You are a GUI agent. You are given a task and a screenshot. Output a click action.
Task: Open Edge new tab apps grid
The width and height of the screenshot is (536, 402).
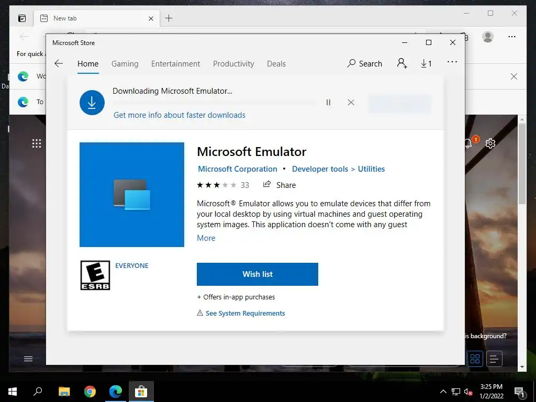pyautogui.click(x=37, y=143)
